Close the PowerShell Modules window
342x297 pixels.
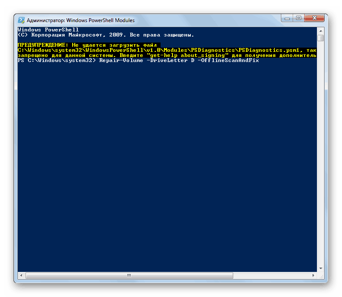pyautogui.click(x=314, y=18)
